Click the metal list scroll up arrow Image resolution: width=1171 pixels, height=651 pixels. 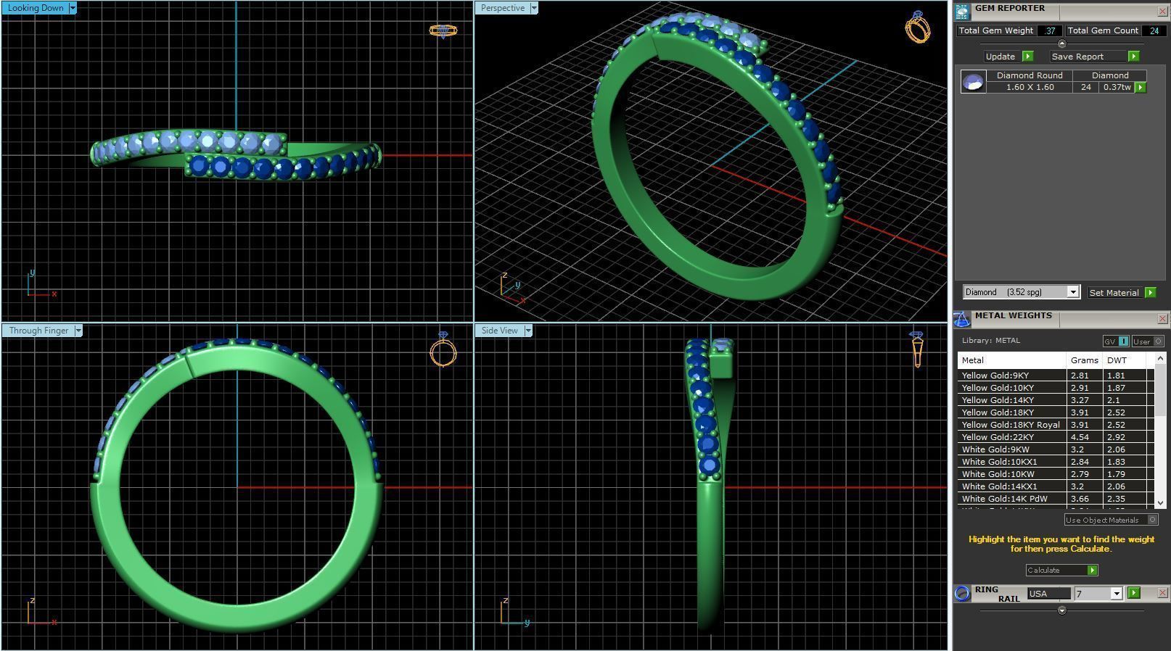click(x=1159, y=359)
